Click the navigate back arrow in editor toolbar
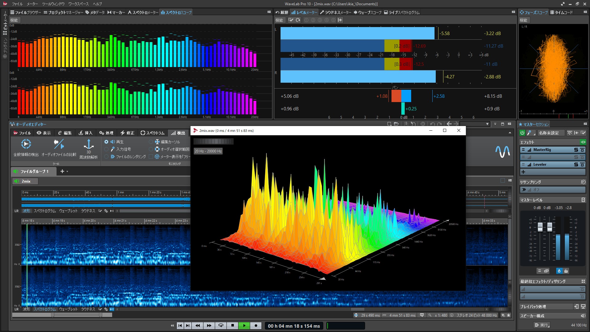This screenshot has width=590, height=332. coord(449,124)
